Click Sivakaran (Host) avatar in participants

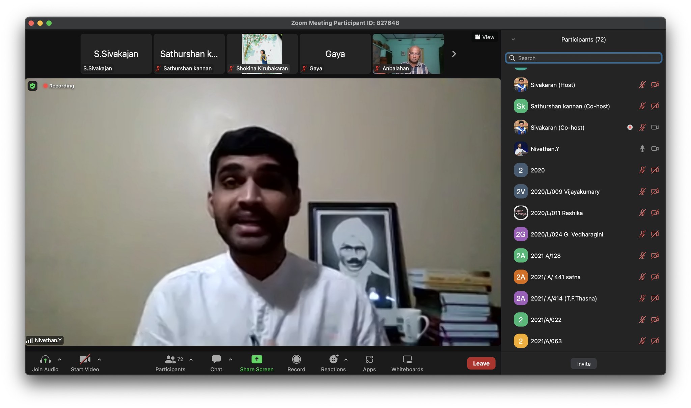pyautogui.click(x=521, y=85)
